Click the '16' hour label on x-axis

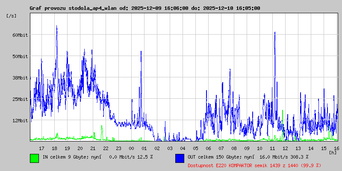(x=336, y=148)
